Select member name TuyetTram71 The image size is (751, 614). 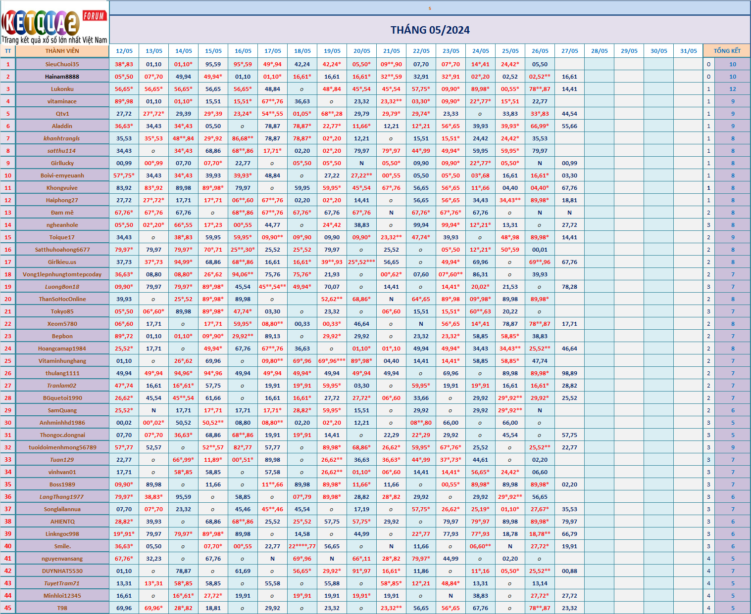pyautogui.click(x=62, y=583)
